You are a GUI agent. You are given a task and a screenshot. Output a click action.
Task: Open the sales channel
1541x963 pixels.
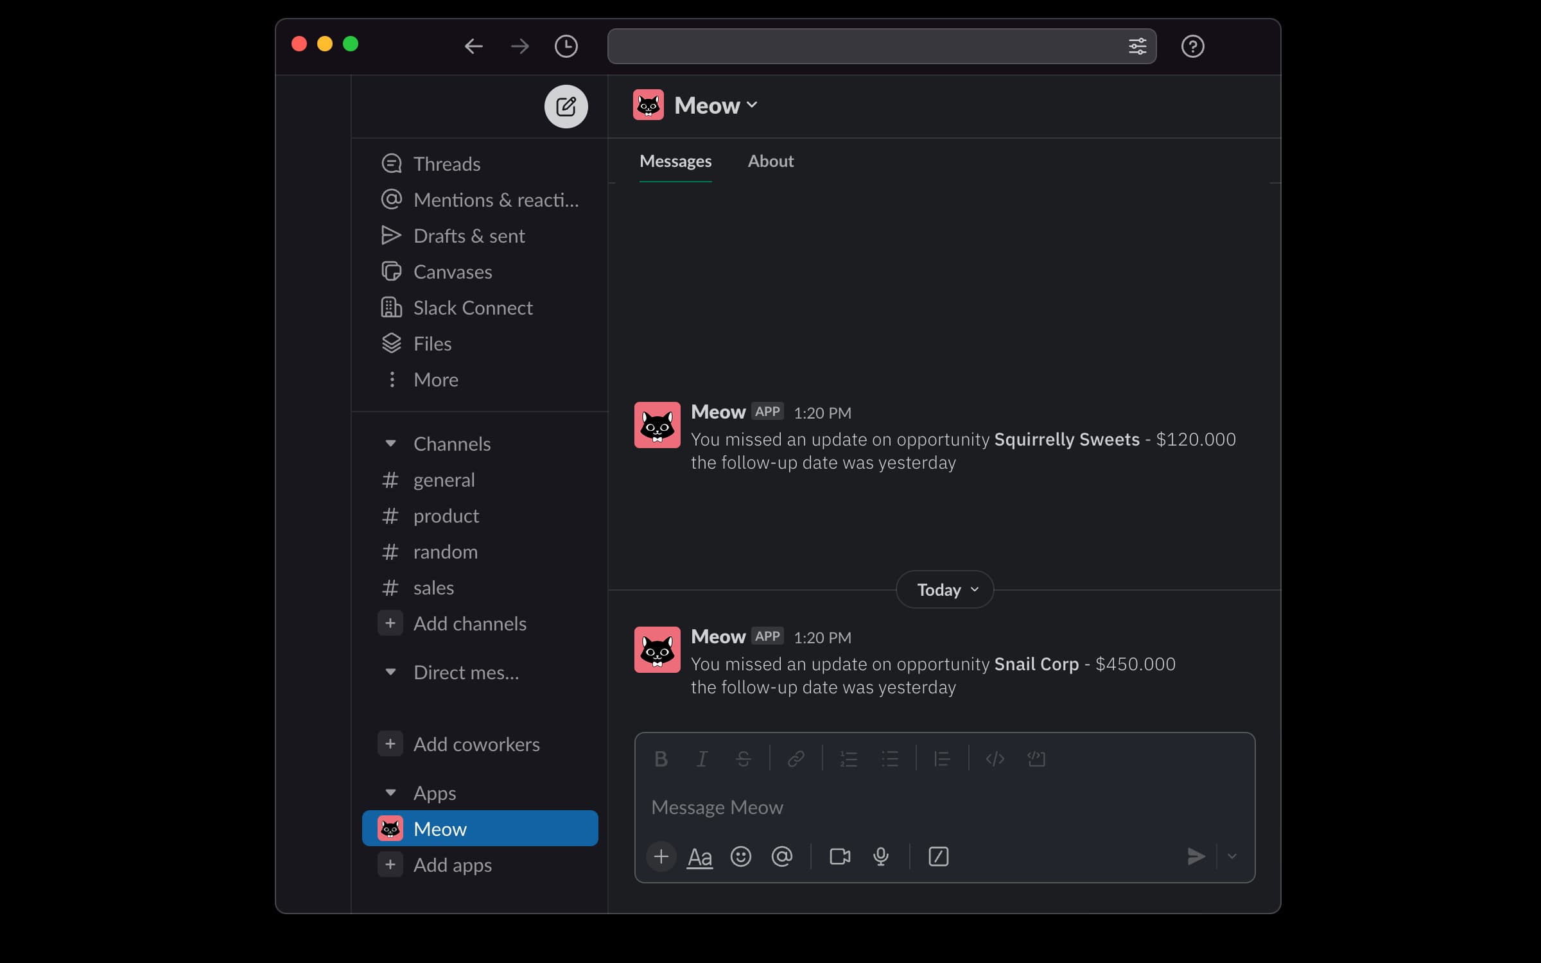click(x=480, y=587)
